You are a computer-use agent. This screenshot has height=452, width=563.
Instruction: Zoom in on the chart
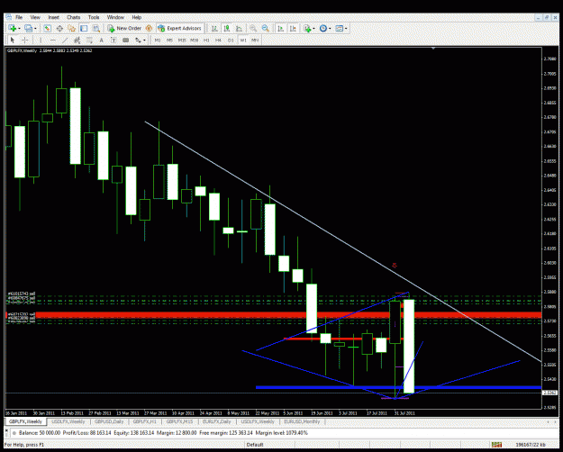253,28
